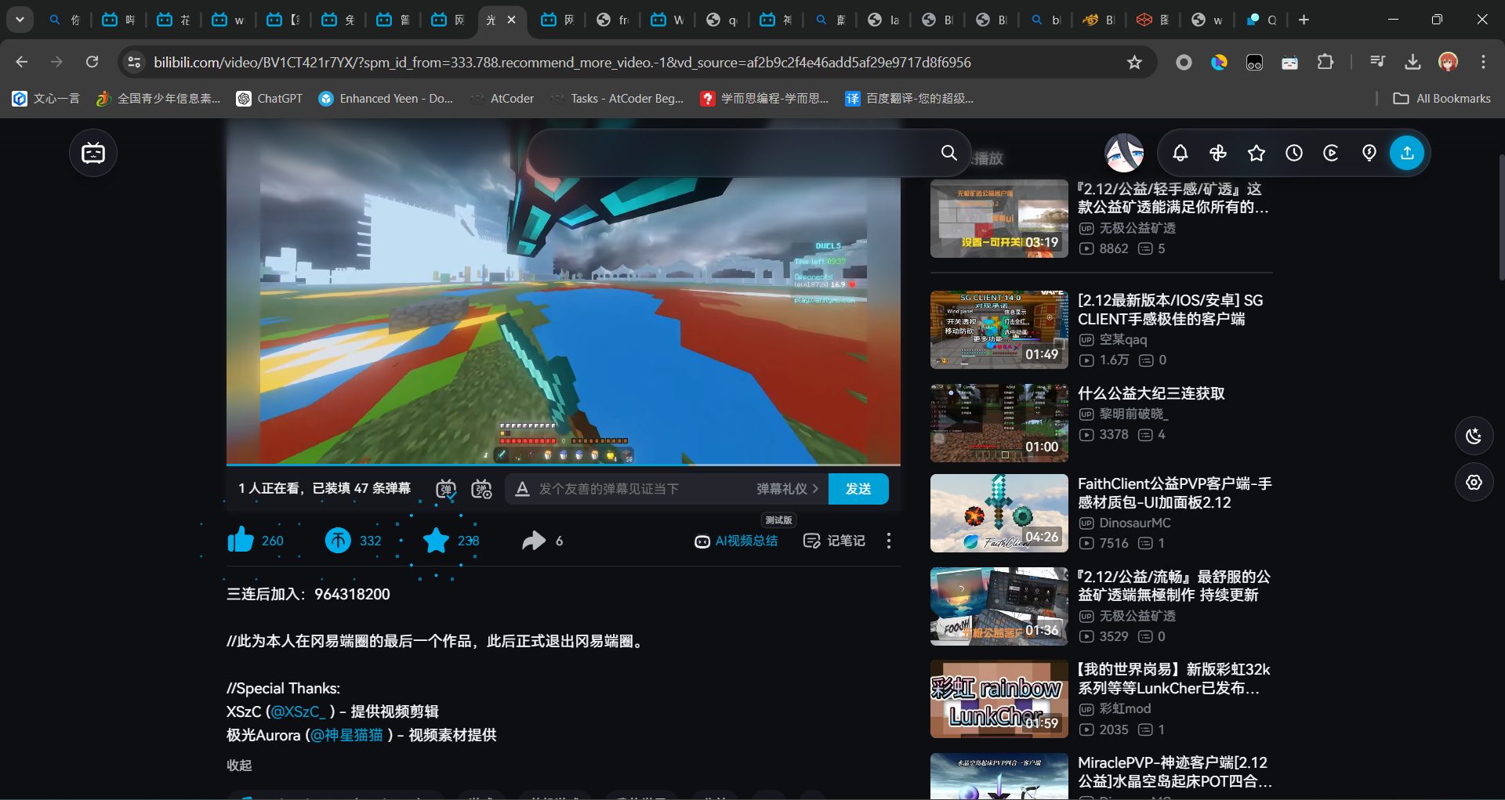Click the blue upload button
The height and width of the screenshot is (800, 1505).
(x=1407, y=153)
